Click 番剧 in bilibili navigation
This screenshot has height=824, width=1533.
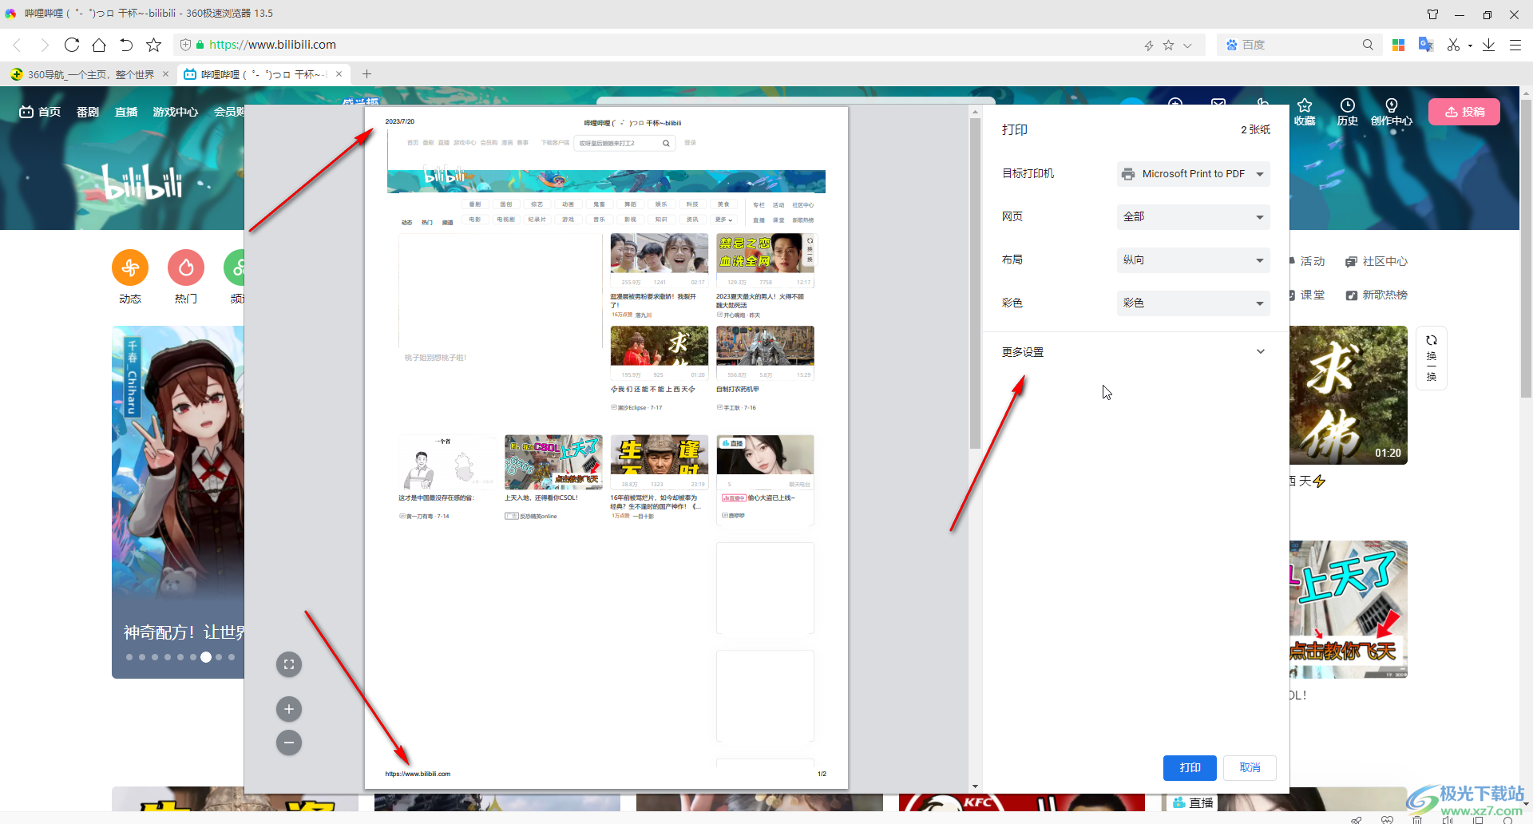(x=88, y=112)
